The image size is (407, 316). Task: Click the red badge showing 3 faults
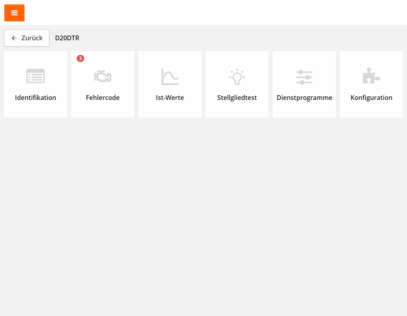(80, 58)
